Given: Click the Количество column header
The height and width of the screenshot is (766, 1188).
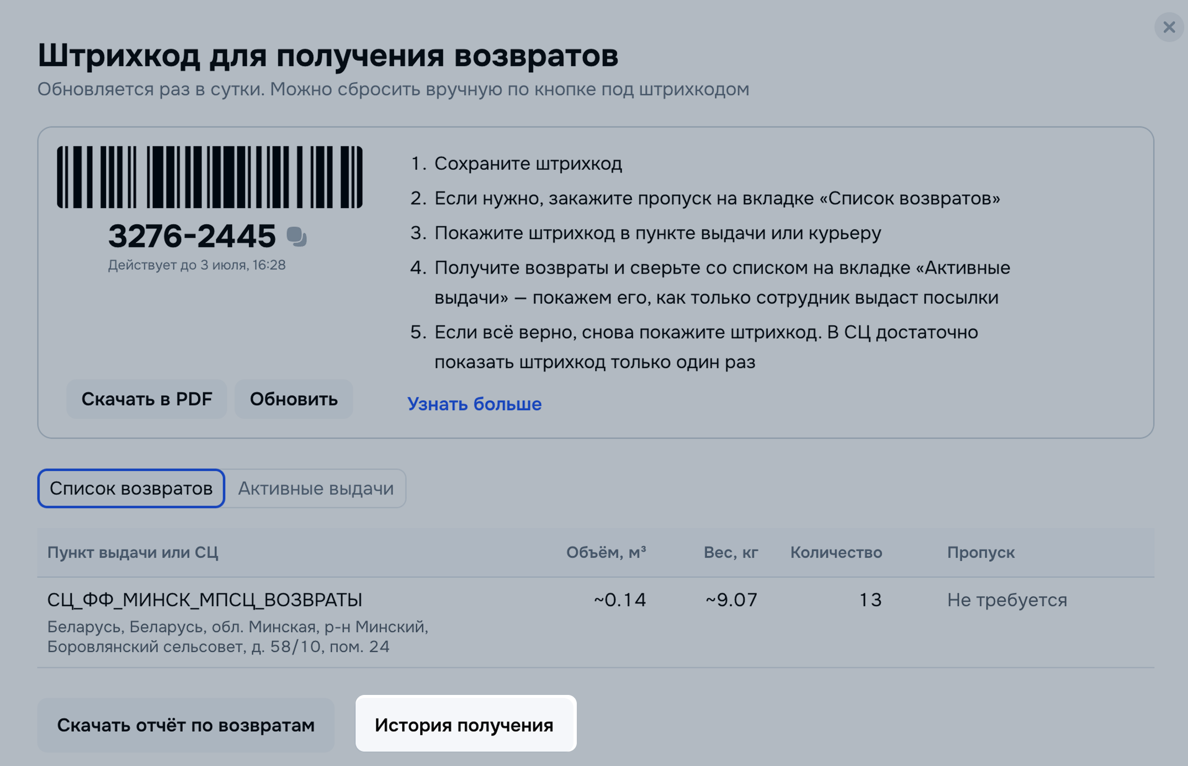Looking at the screenshot, I should coord(836,552).
